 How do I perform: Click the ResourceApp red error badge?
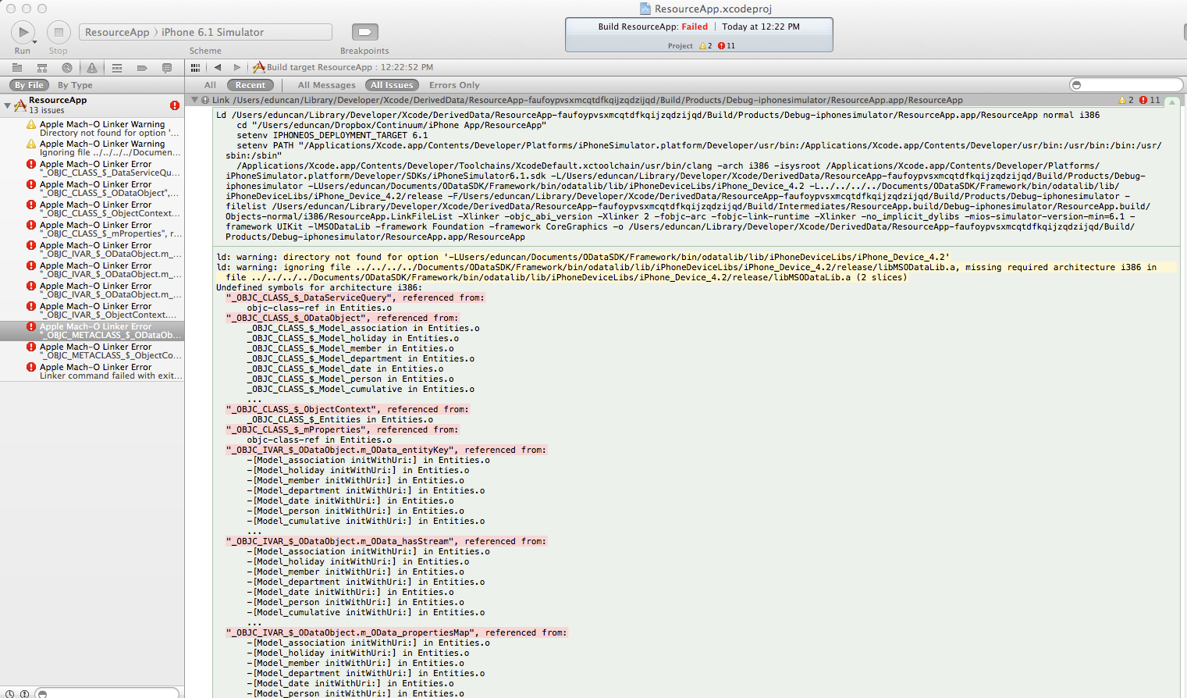pyautogui.click(x=175, y=105)
